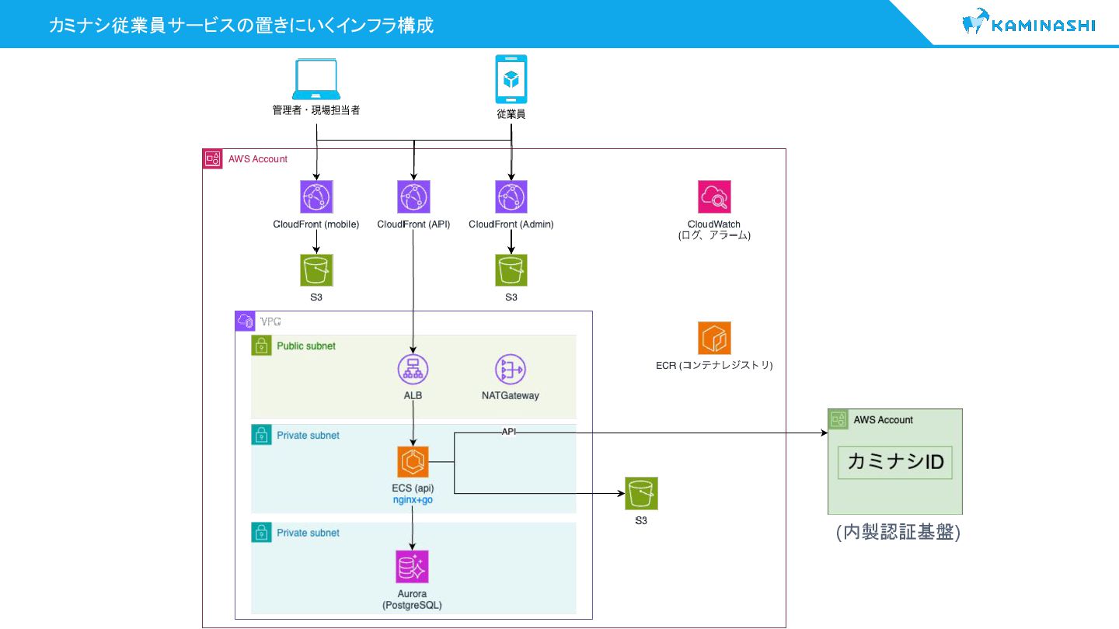1119x629 pixels.
Task: Click the AWS Account label above カミナシID
Action: (x=884, y=419)
